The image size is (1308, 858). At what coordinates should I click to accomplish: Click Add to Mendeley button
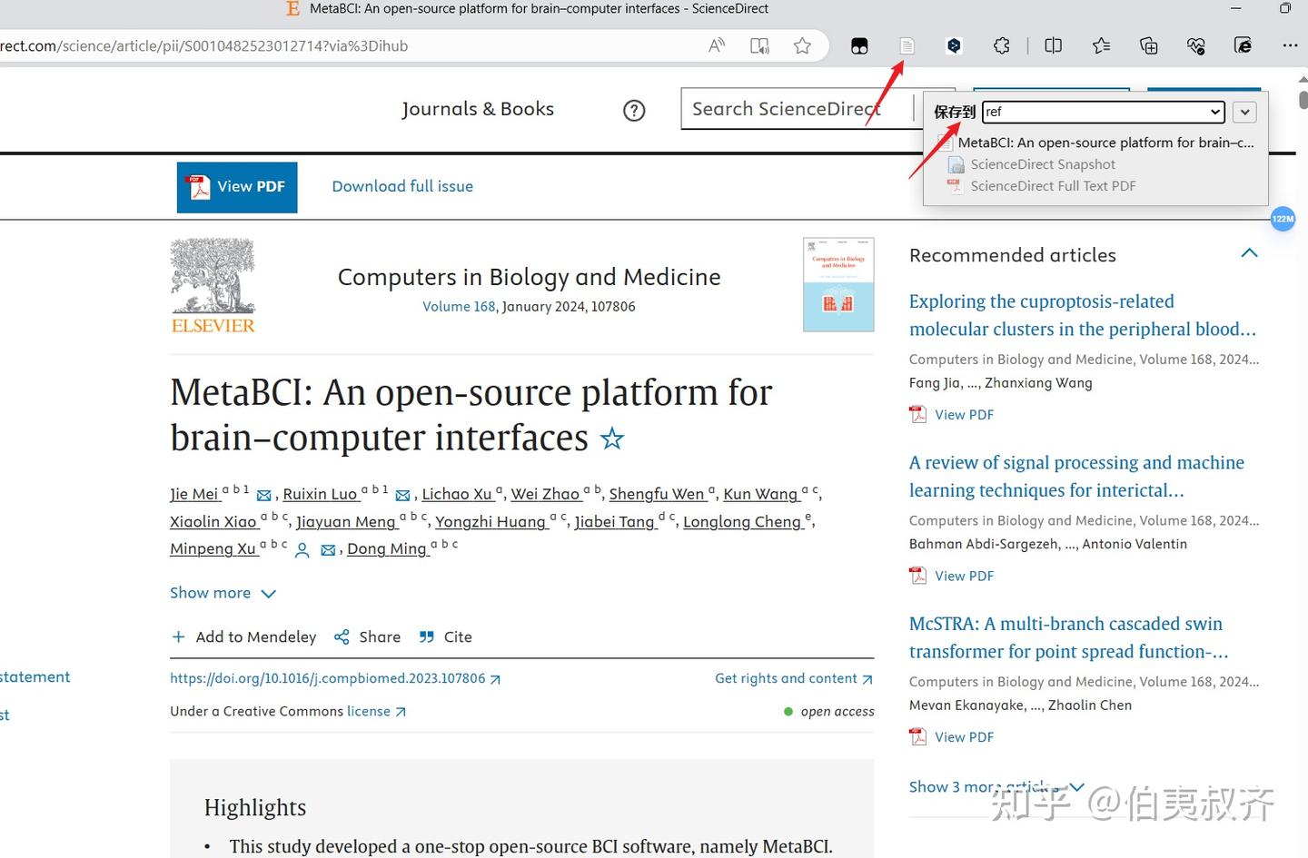coord(243,637)
